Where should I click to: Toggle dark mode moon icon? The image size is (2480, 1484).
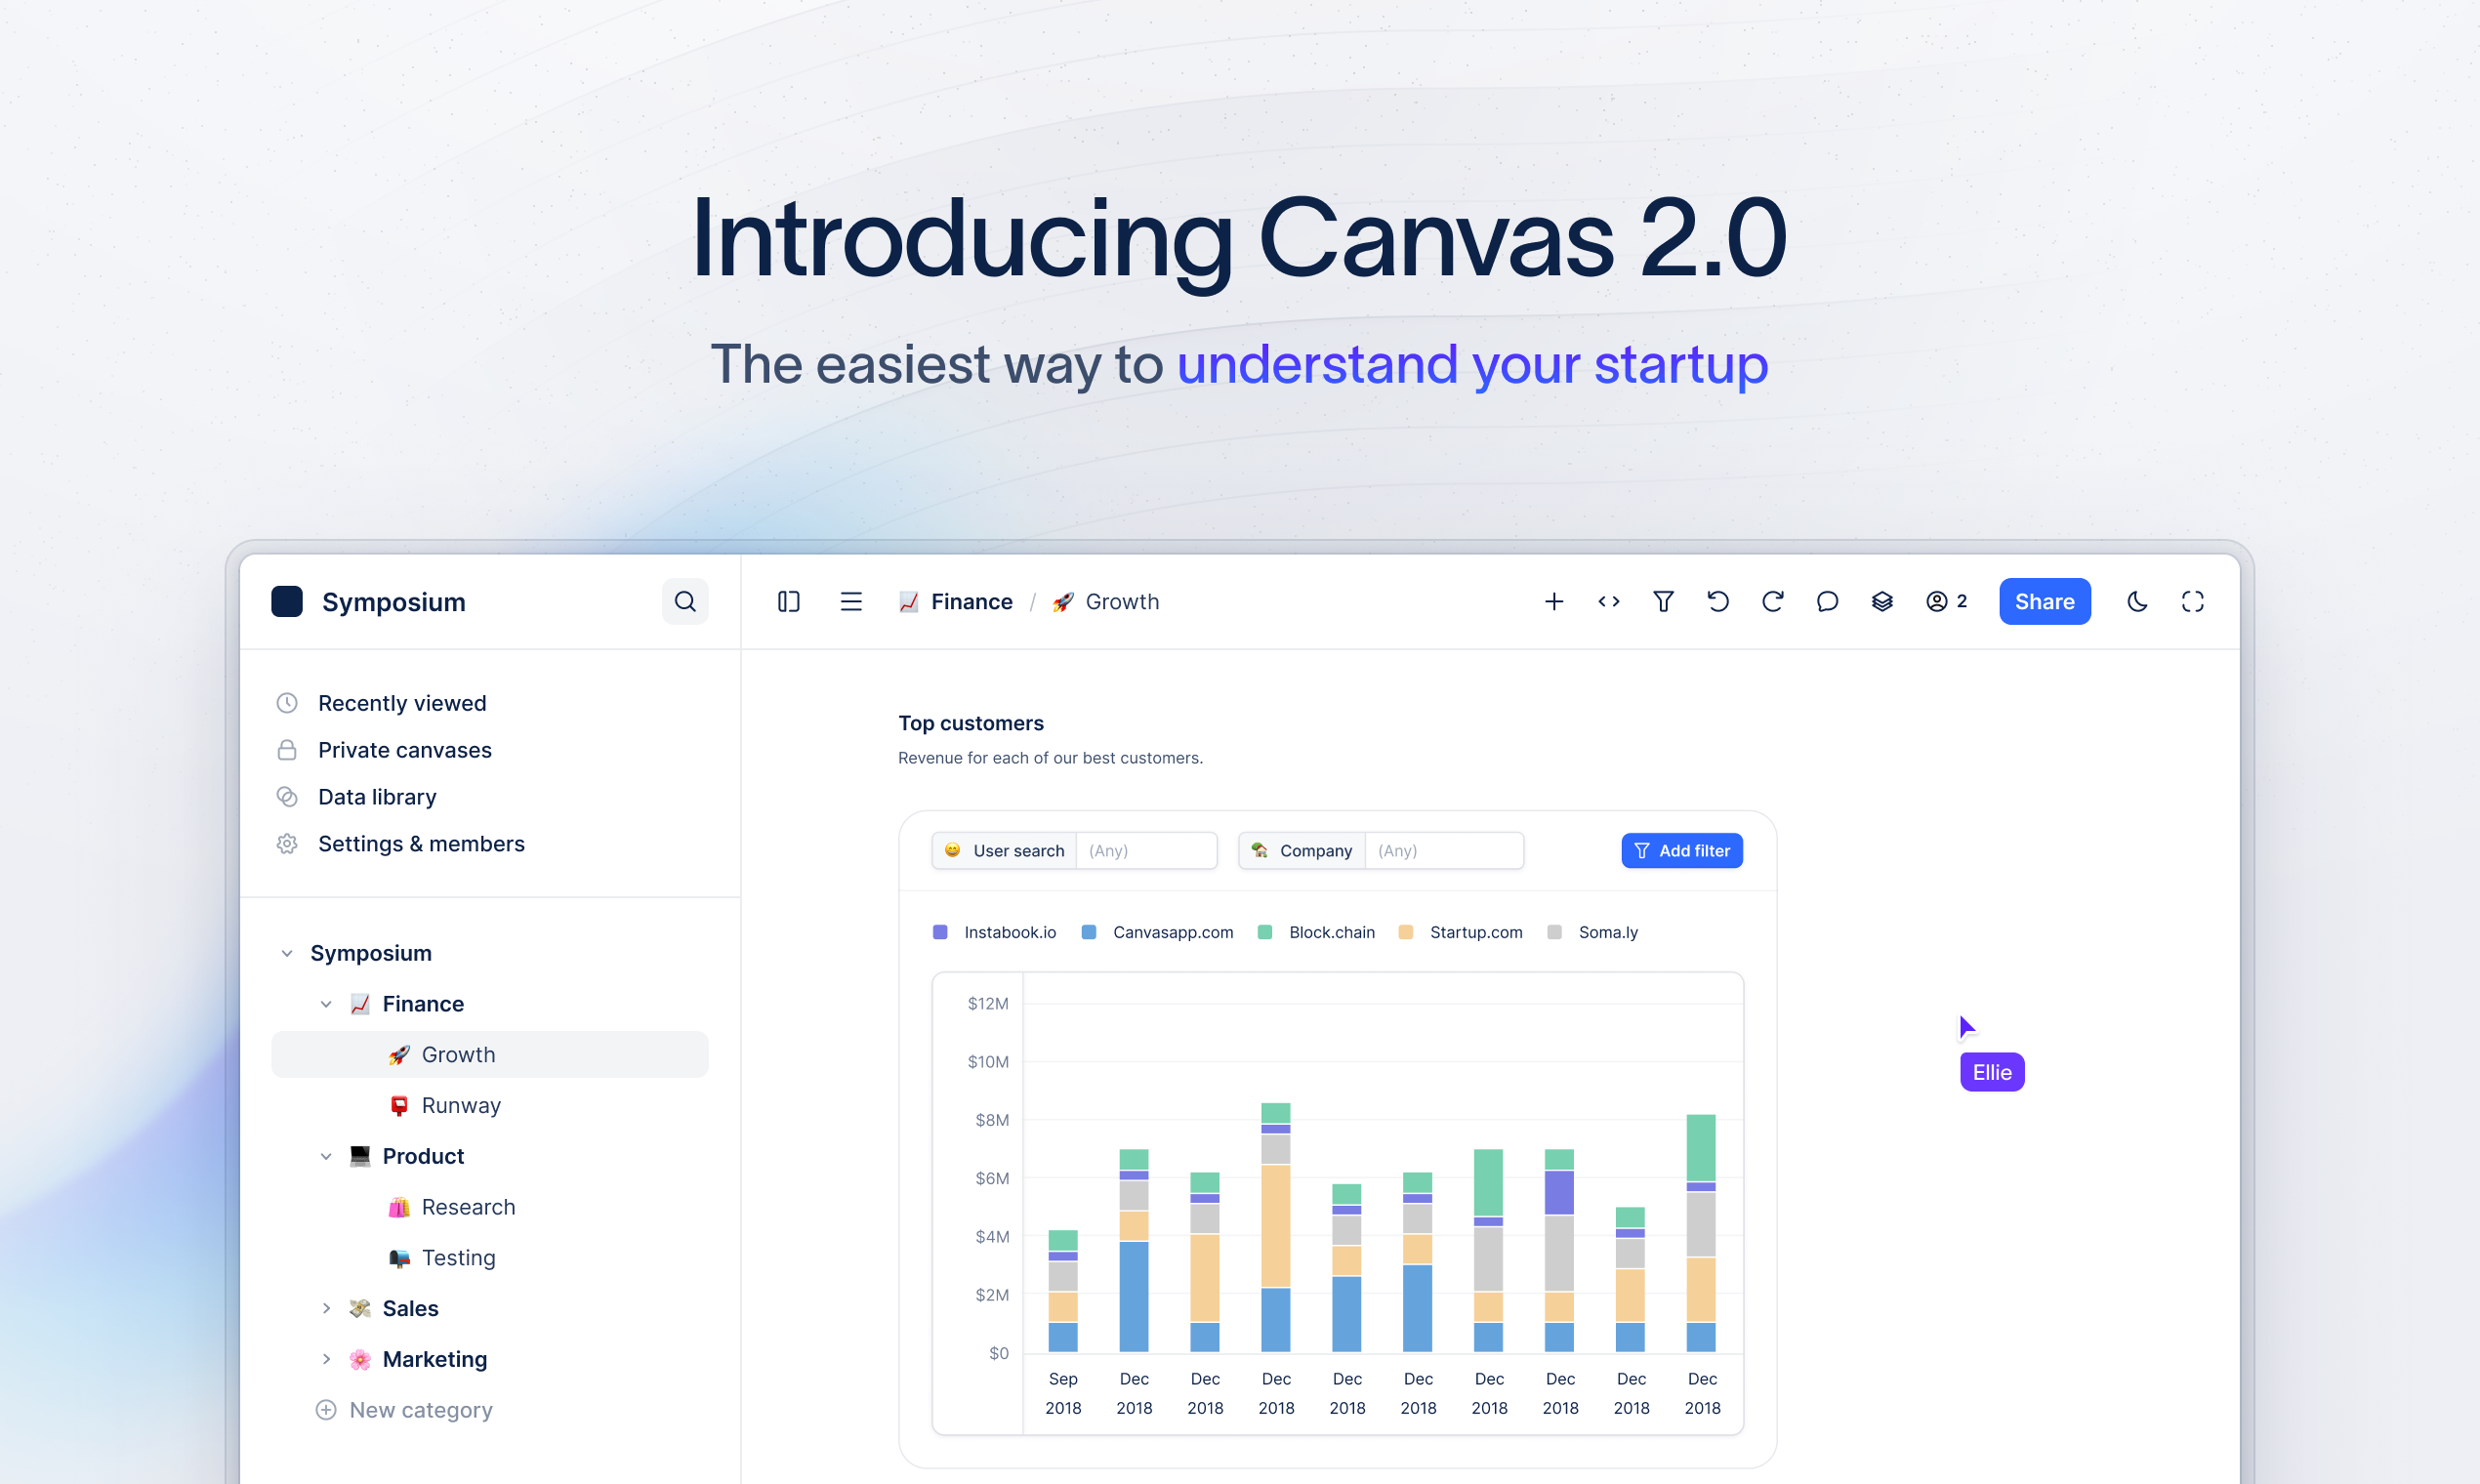(2137, 601)
